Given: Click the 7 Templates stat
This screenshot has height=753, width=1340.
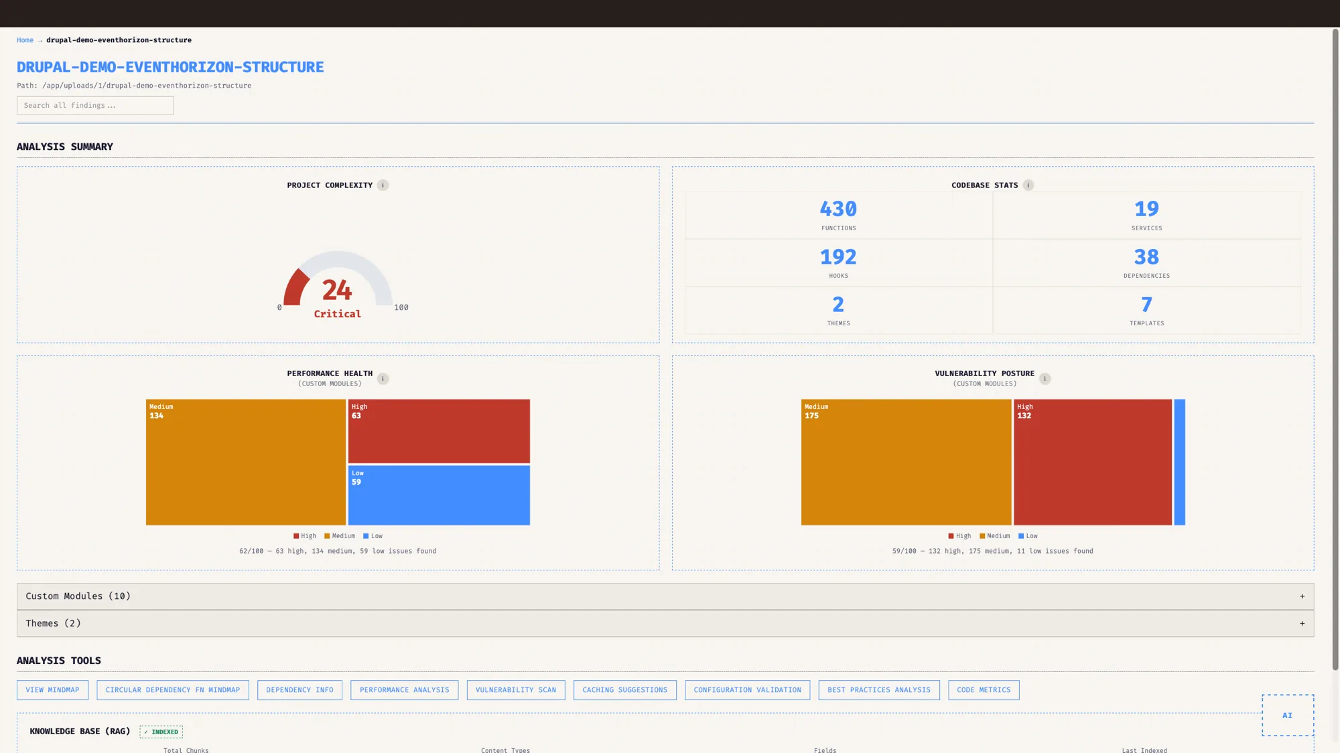Looking at the screenshot, I should pos(1146,311).
